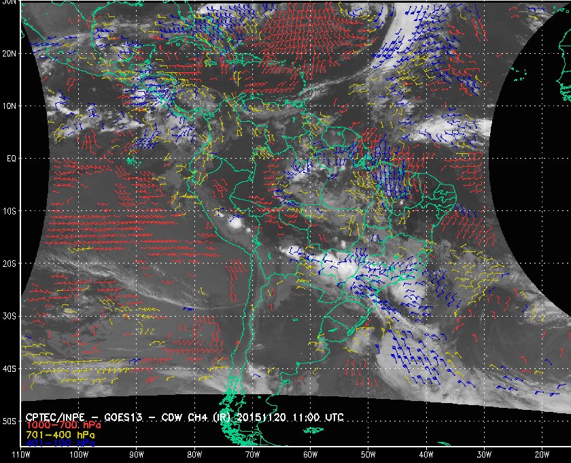Click the 20N latitude label

coord(10,53)
